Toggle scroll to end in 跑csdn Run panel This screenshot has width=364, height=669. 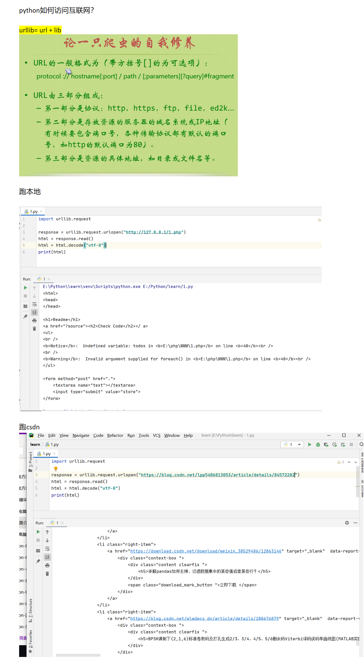pyautogui.click(x=47, y=557)
